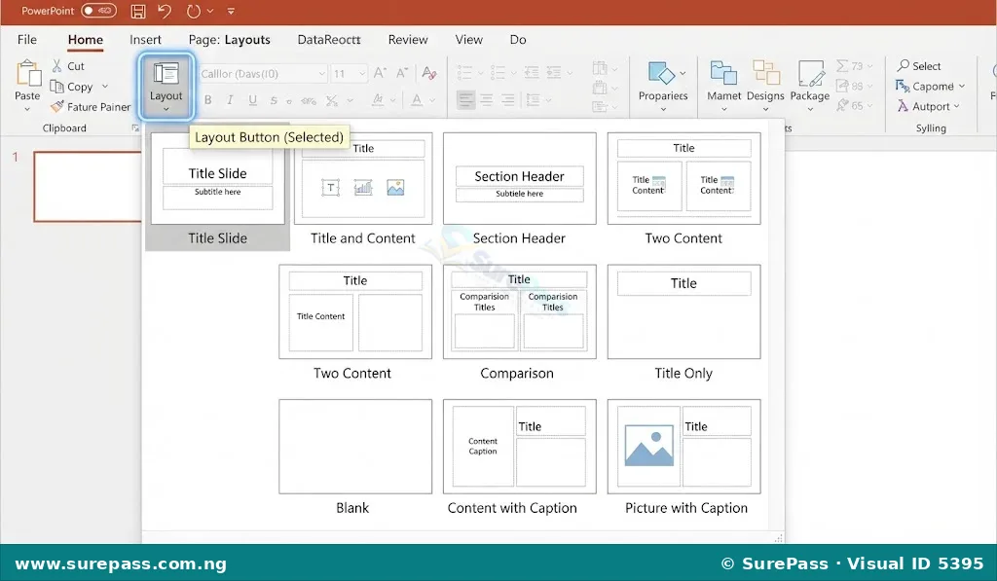
Task: Click the bulleted list icon
Action: coord(464,72)
